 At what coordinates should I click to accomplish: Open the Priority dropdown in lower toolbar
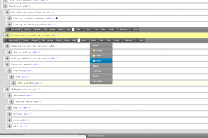117,40
